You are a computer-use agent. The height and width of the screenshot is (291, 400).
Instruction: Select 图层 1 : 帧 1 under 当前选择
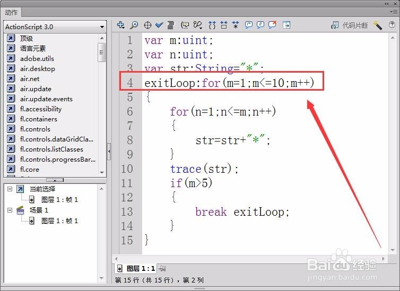tap(59, 199)
